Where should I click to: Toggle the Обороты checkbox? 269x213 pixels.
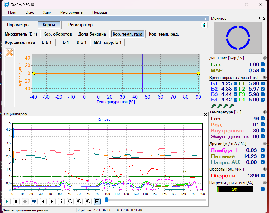[x=263, y=176]
